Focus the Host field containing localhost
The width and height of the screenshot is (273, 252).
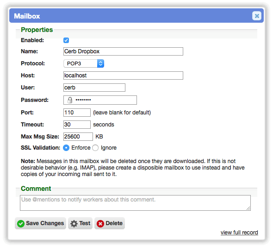(123, 76)
